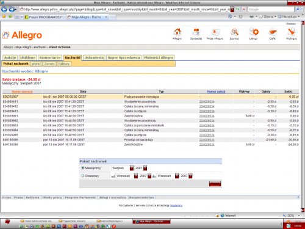Click Moje Allegro in the breadcrumb
The image size is (305, 229).
(23, 47)
